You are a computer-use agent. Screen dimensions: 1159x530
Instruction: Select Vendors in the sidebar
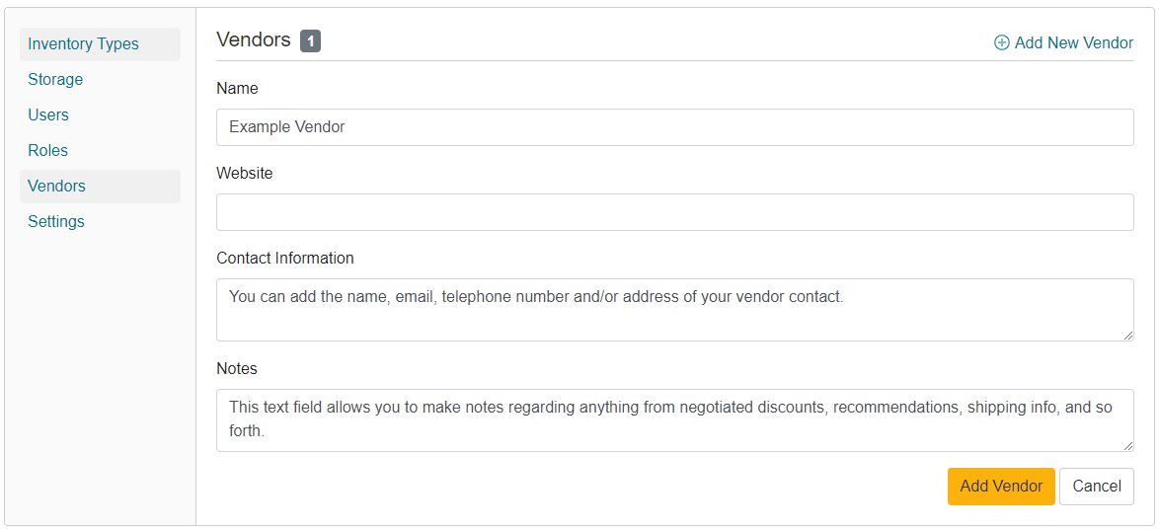56,187
